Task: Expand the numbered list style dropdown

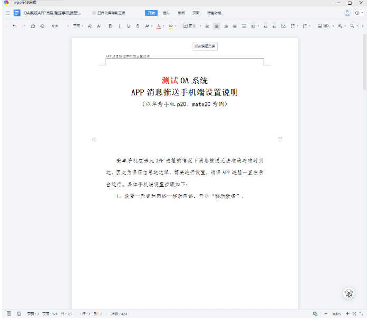Action: (x=310, y=26)
